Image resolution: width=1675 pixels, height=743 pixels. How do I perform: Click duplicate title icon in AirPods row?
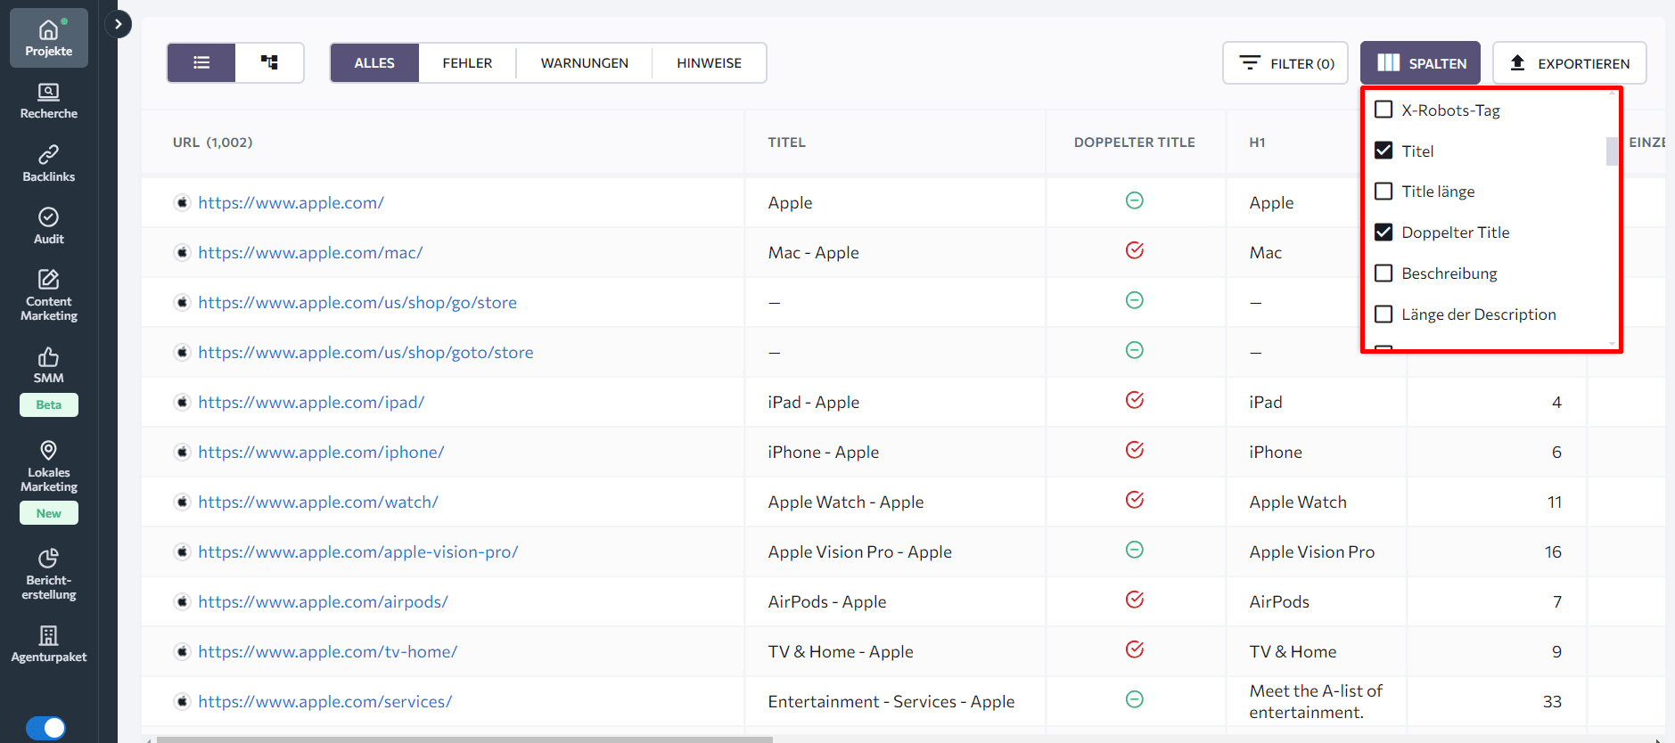pyautogui.click(x=1134, y=600)
